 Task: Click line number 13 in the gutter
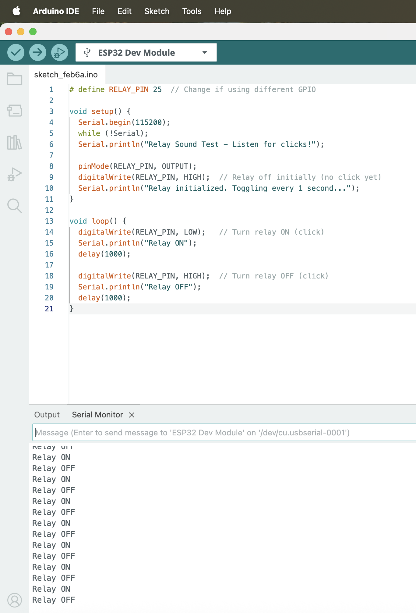click(x=49, y=221)
